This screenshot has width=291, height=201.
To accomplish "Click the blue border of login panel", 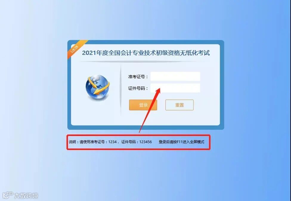I will point(146,127).
